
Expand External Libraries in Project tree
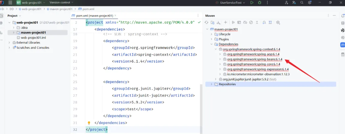pos(9,43)
